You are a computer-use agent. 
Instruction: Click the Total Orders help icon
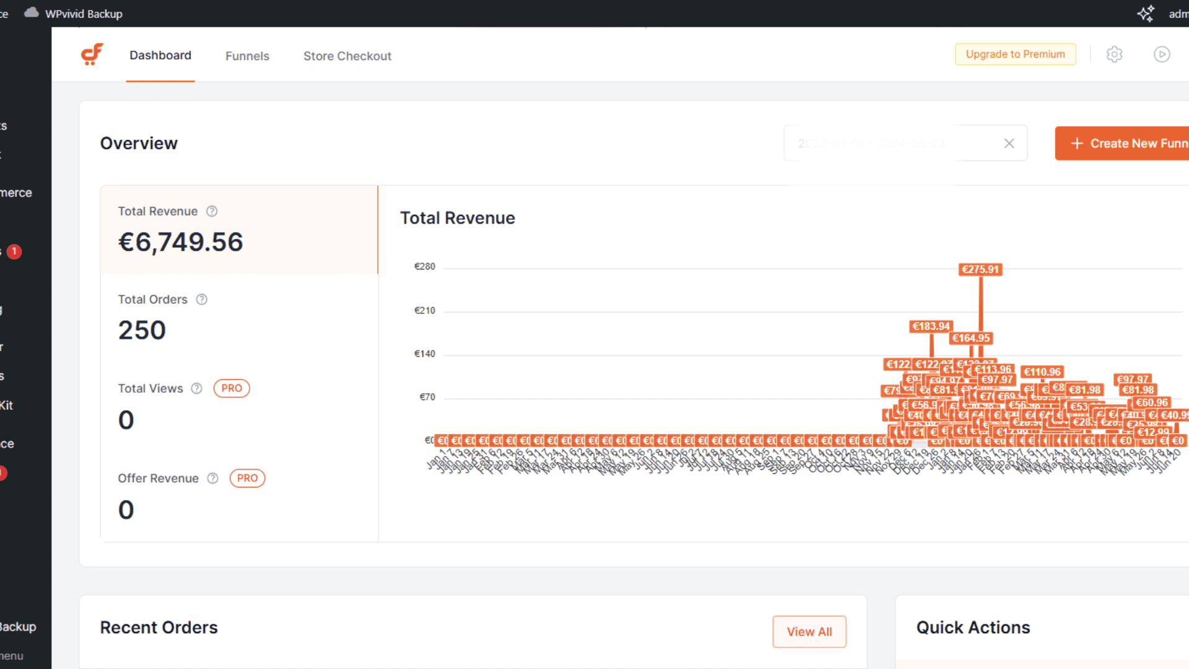click(202, 299)
